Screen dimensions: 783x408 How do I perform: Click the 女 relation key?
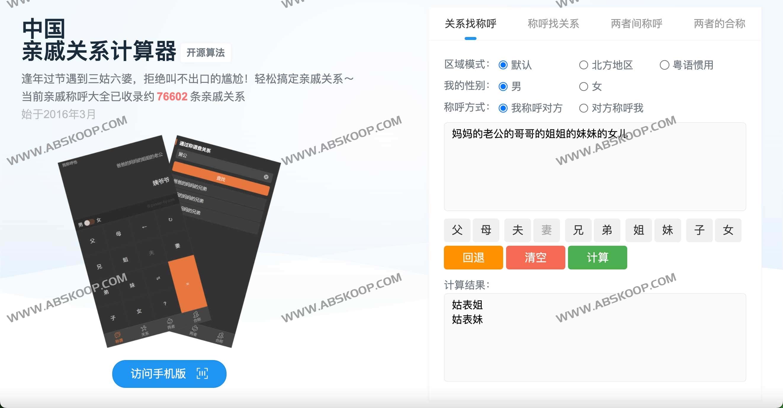pyautogui.click(x=728, y=230)
